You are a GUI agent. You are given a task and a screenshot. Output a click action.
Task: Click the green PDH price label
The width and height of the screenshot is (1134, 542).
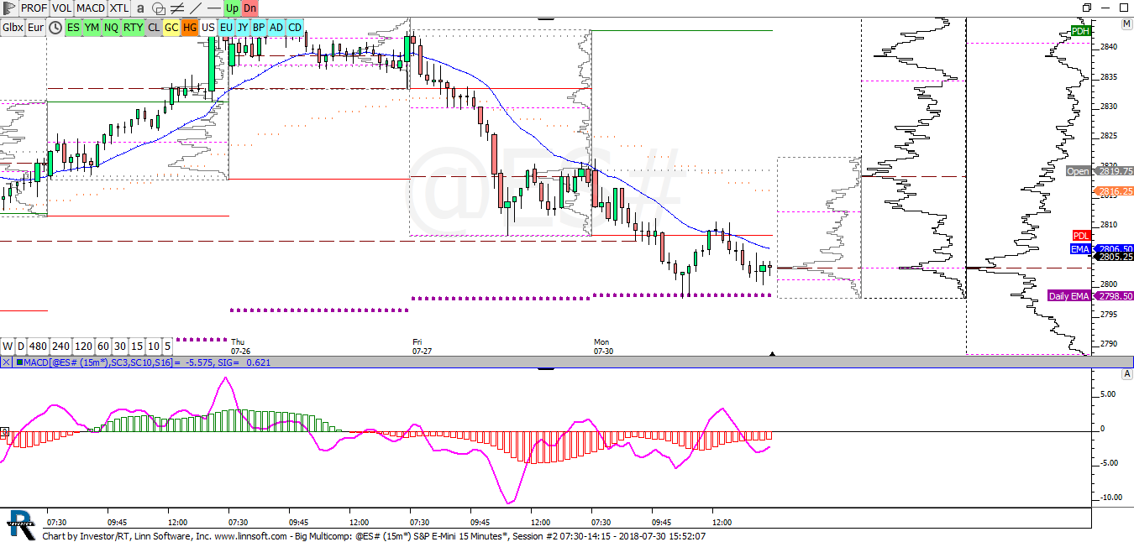click(1080, 31)
